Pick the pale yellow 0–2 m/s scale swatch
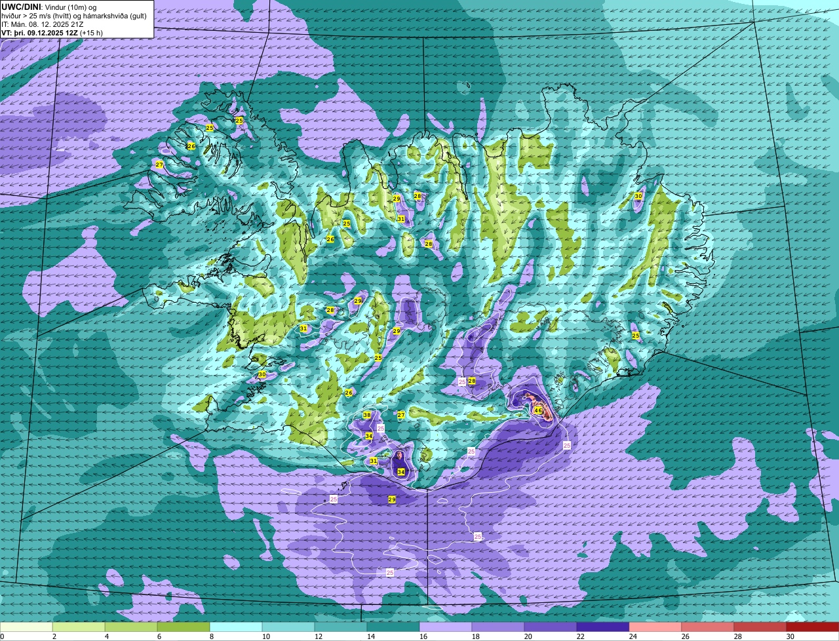 (26, 627)
